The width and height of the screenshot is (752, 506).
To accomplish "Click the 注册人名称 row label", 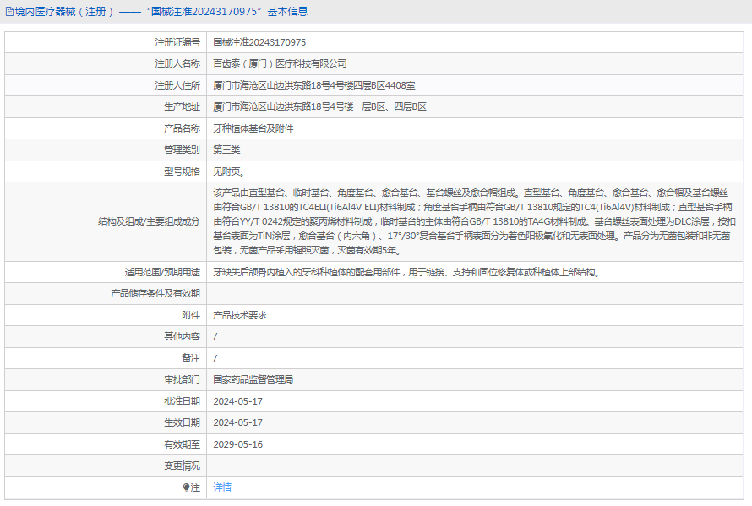I will [x=177, y=63].
